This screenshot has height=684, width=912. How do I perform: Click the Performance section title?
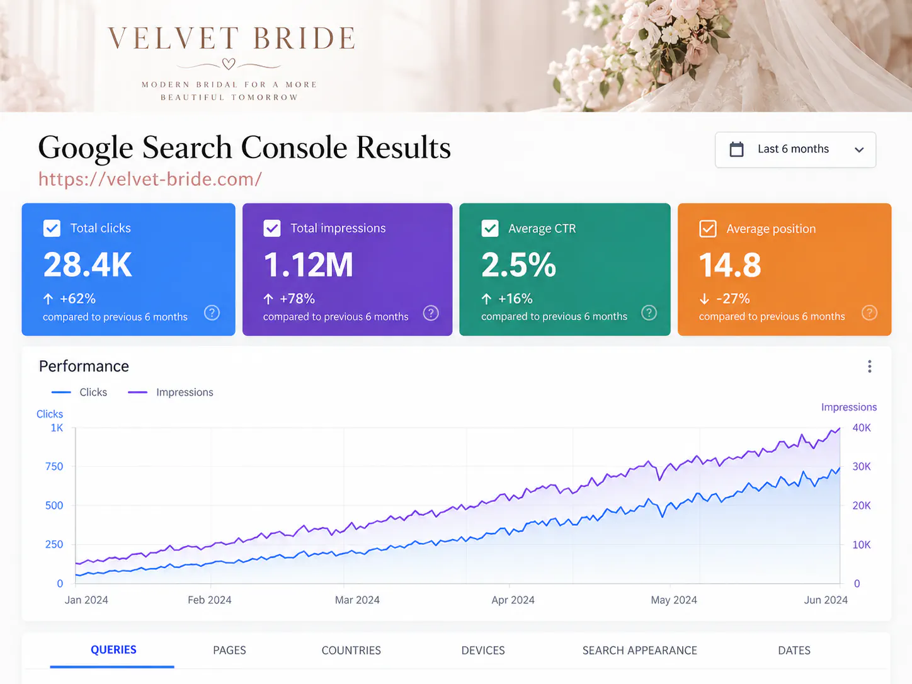(x=84, y=366)
